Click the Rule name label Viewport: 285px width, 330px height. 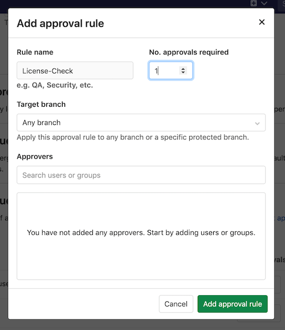[35, 52]
